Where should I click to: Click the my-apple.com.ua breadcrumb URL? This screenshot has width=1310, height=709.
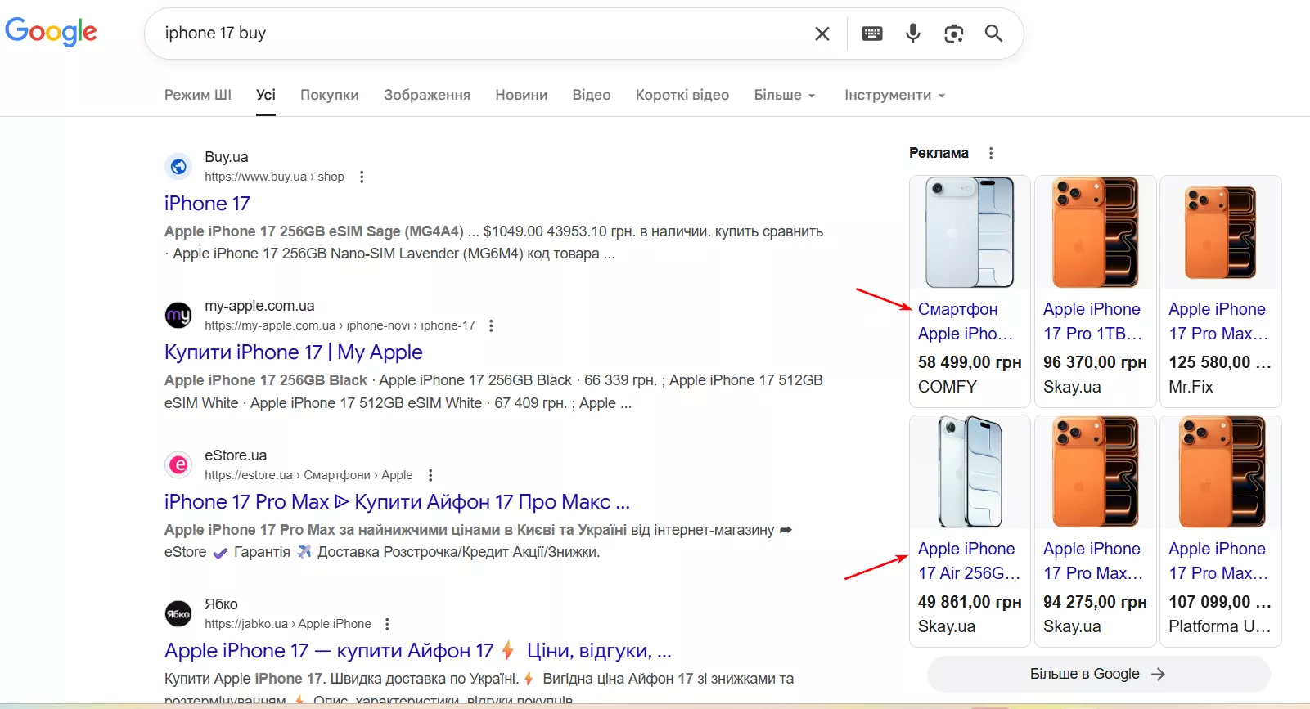click(x=340, y=325)
